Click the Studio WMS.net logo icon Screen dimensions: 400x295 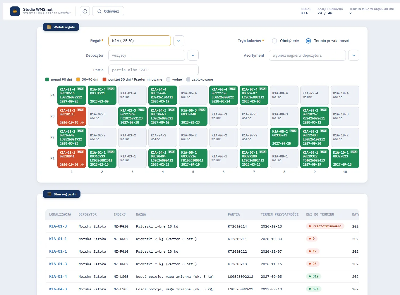[15, 11]
